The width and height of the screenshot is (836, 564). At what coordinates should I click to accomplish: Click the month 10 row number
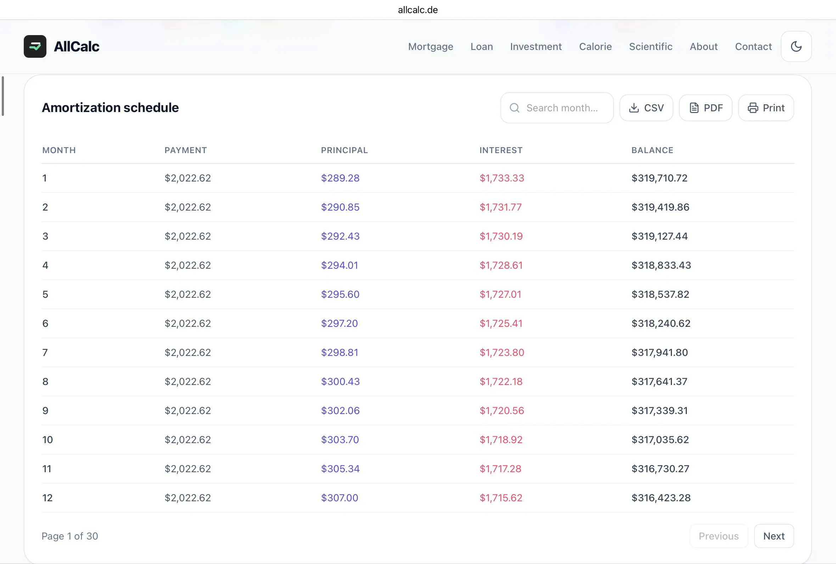(x=47, y=440)
